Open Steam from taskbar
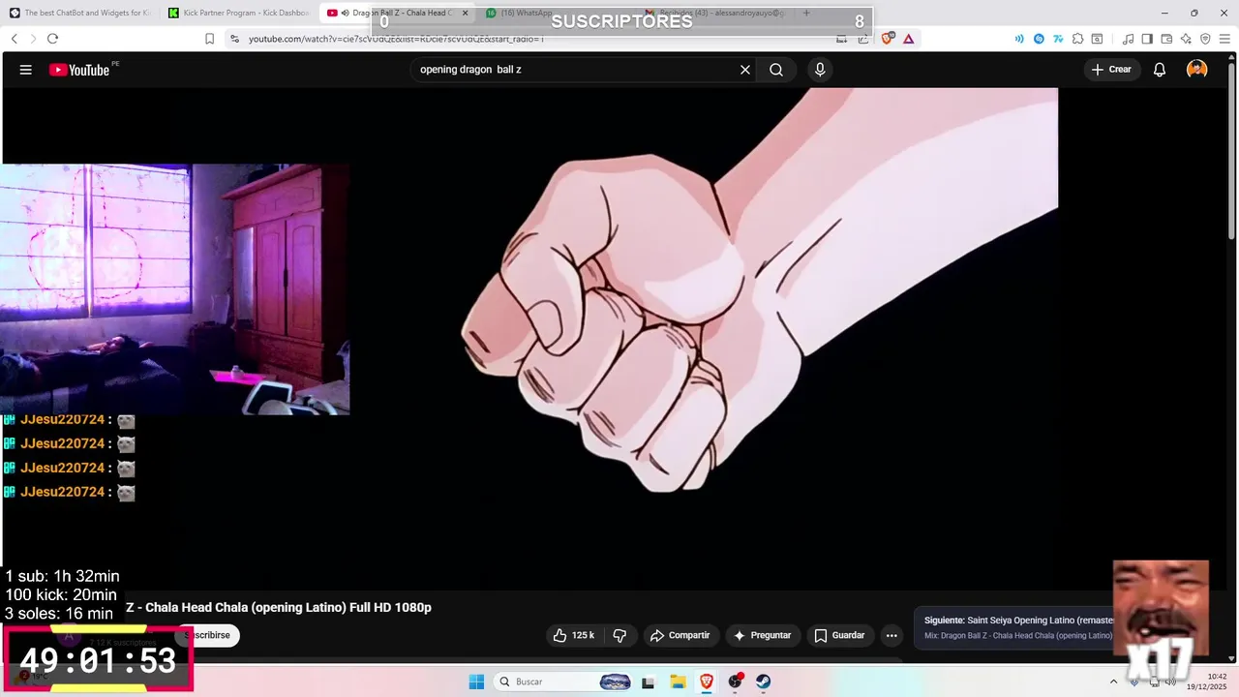This screenshot has height=697, width=1239. (x=764, y=682)
